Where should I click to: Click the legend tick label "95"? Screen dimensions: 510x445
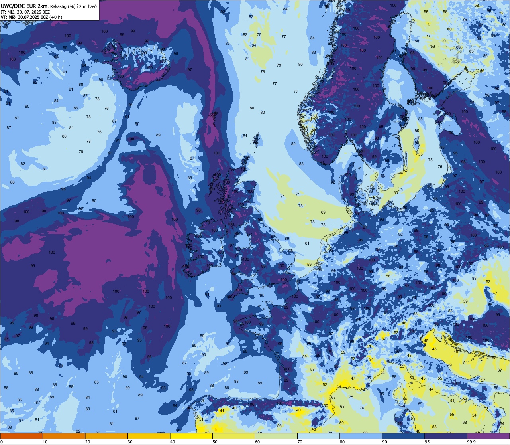tap(427, 442)
